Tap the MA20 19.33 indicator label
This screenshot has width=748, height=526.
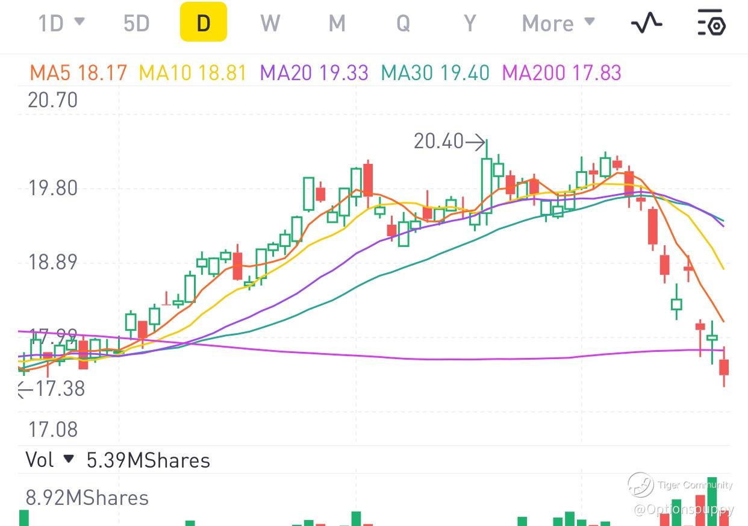click(x=314, y=73)
